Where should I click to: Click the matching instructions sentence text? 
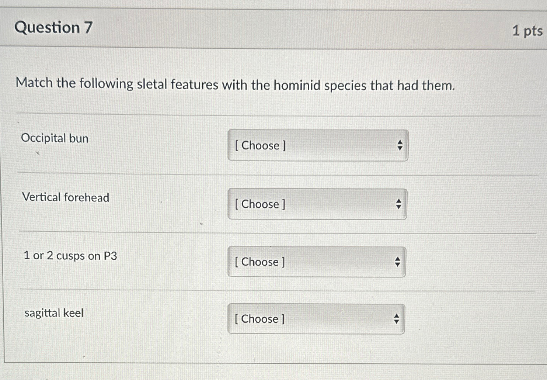(x=234, y=85)
